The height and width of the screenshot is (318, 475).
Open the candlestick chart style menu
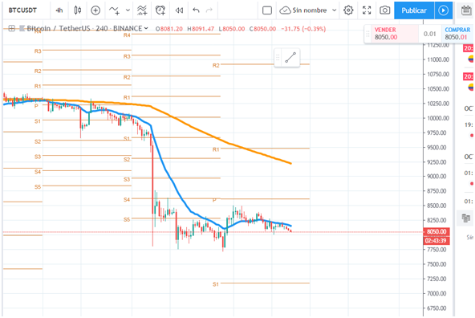point(78,10)
